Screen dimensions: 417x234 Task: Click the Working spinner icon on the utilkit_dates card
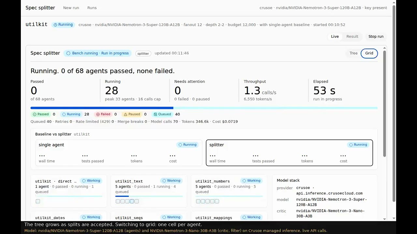[84, 217]
